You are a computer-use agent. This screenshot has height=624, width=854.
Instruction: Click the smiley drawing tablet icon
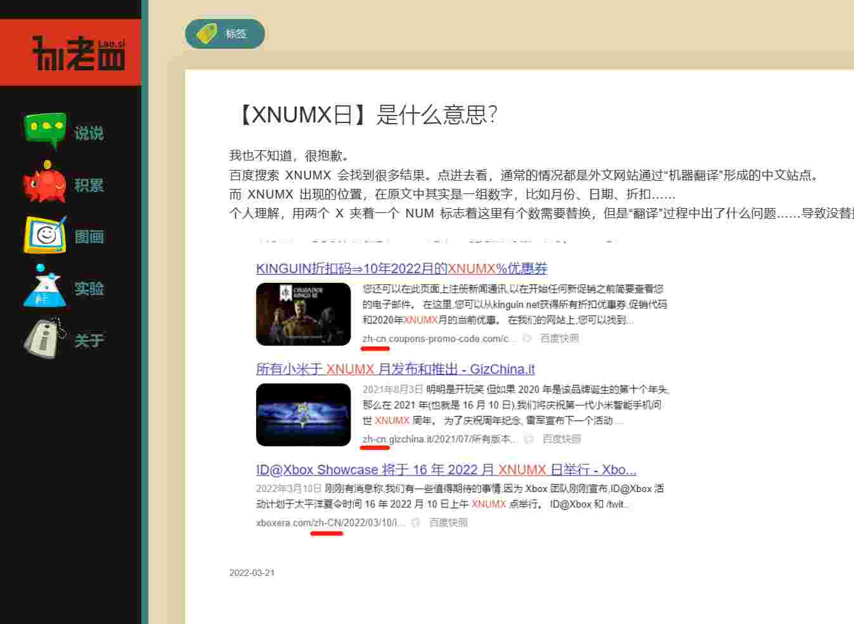click(x=45, y=235)
